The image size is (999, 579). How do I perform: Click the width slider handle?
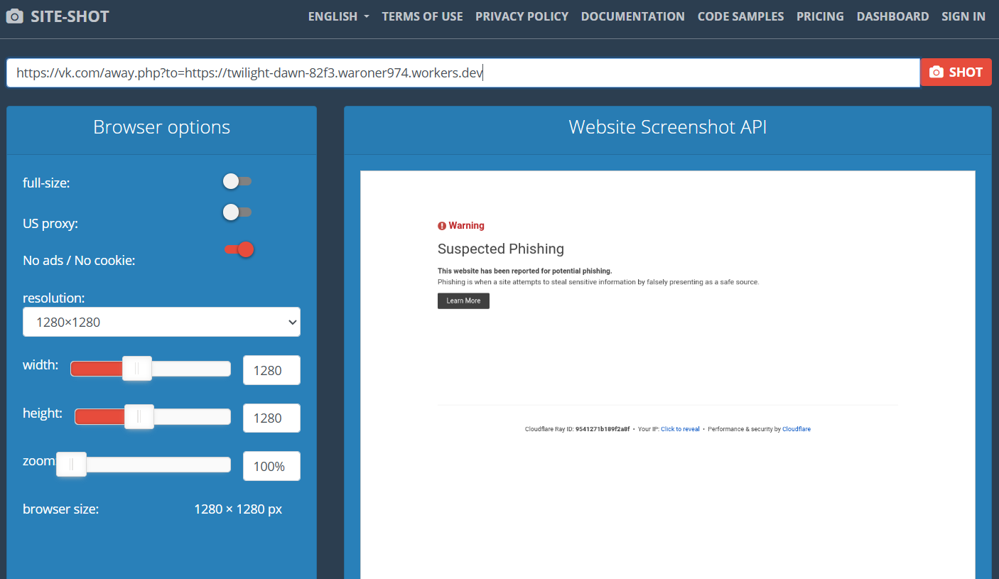(137, 368)
